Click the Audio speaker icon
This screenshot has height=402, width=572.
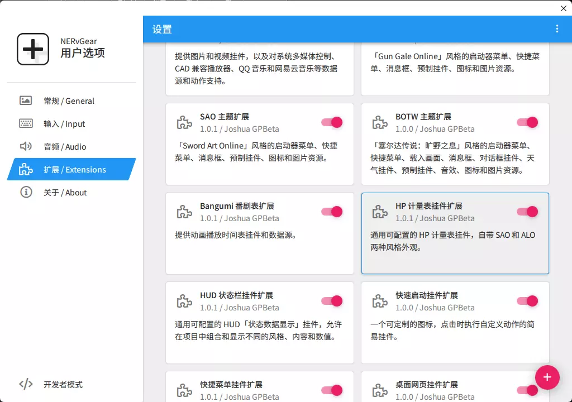click(x=26, y=146)
